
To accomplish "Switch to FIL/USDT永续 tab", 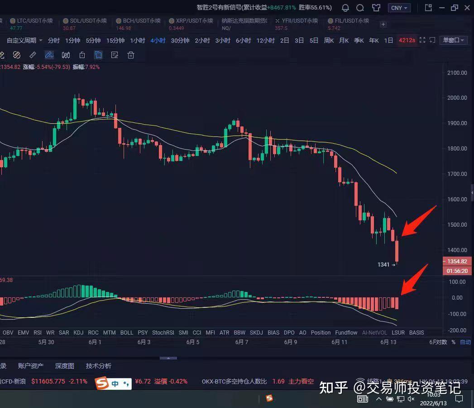I will [348, 24].
